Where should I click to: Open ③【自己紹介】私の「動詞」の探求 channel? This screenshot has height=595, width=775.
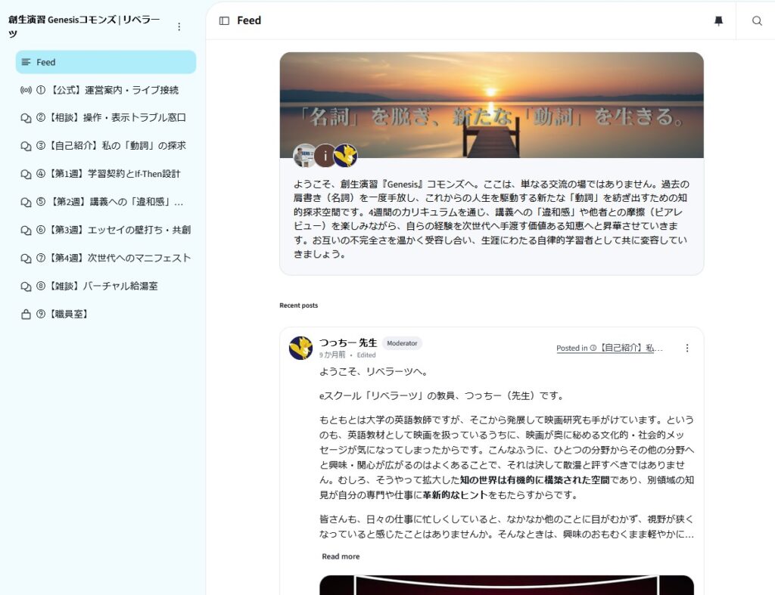click(x=106, y=146)
